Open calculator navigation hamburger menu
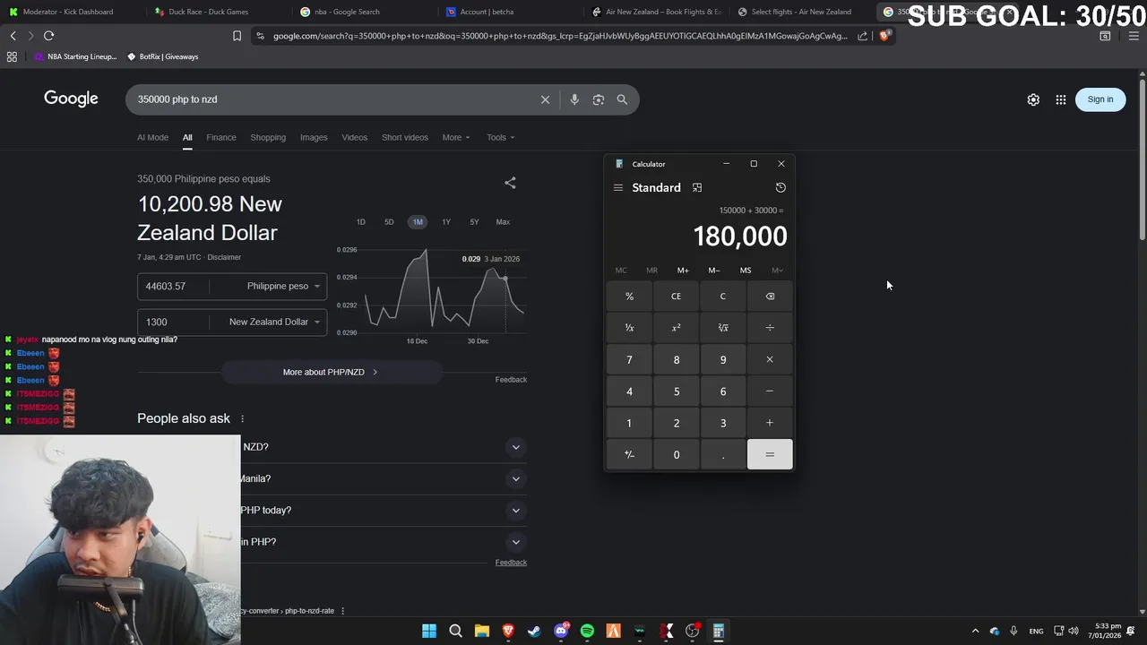Image resolution: width=1147 pixels, height=645 pixels. pos(618,188)
